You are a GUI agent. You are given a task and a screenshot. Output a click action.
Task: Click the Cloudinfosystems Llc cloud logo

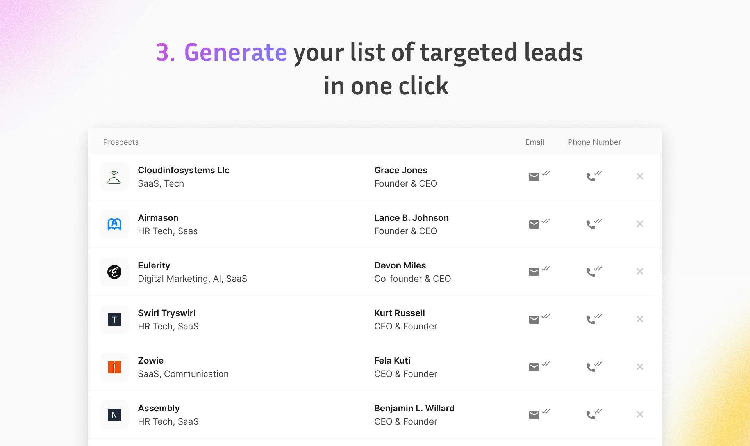point(114,177)
